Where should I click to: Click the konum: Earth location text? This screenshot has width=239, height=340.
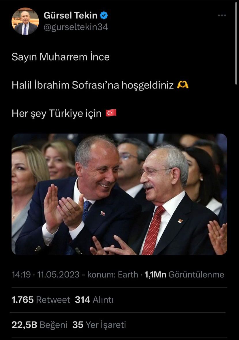[x=113, y=275]
